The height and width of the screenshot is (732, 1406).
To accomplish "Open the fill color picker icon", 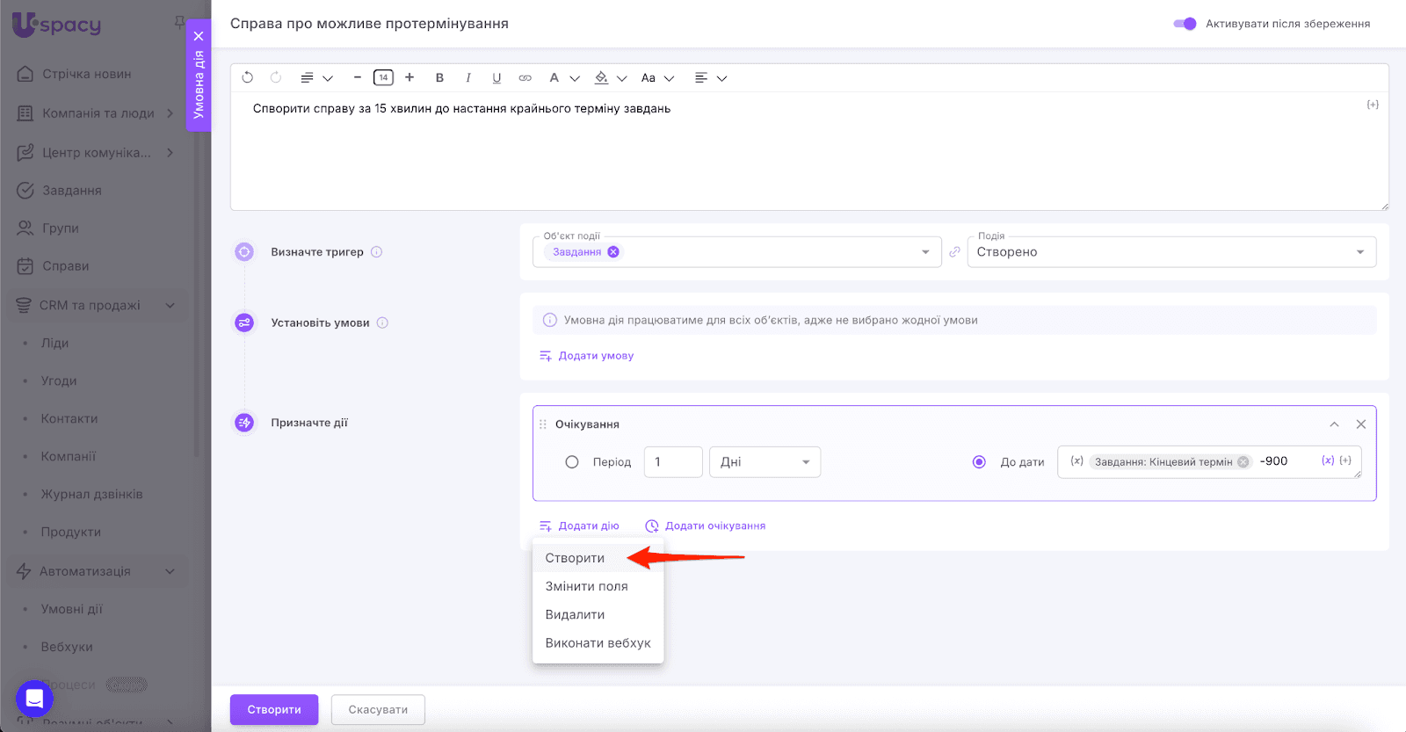I will pos(602,77).
